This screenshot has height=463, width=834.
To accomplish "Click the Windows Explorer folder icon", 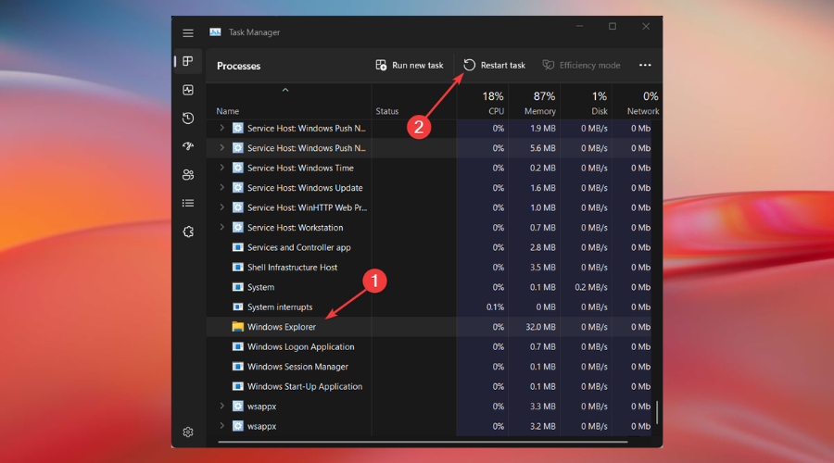I will (x=238, y=327).
